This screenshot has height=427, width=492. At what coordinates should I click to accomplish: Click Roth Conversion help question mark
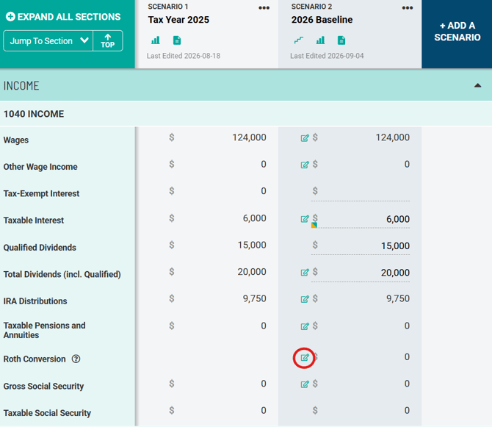[x=76, y=359]
